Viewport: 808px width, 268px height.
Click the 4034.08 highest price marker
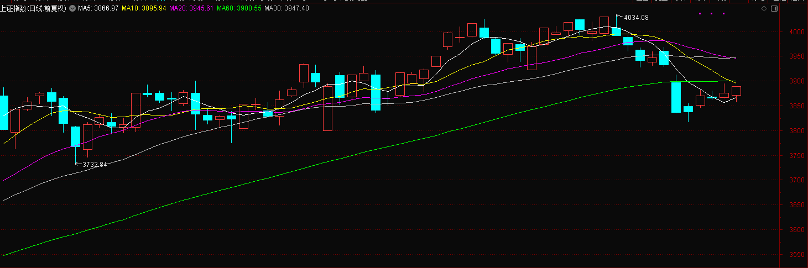[635, 18]
